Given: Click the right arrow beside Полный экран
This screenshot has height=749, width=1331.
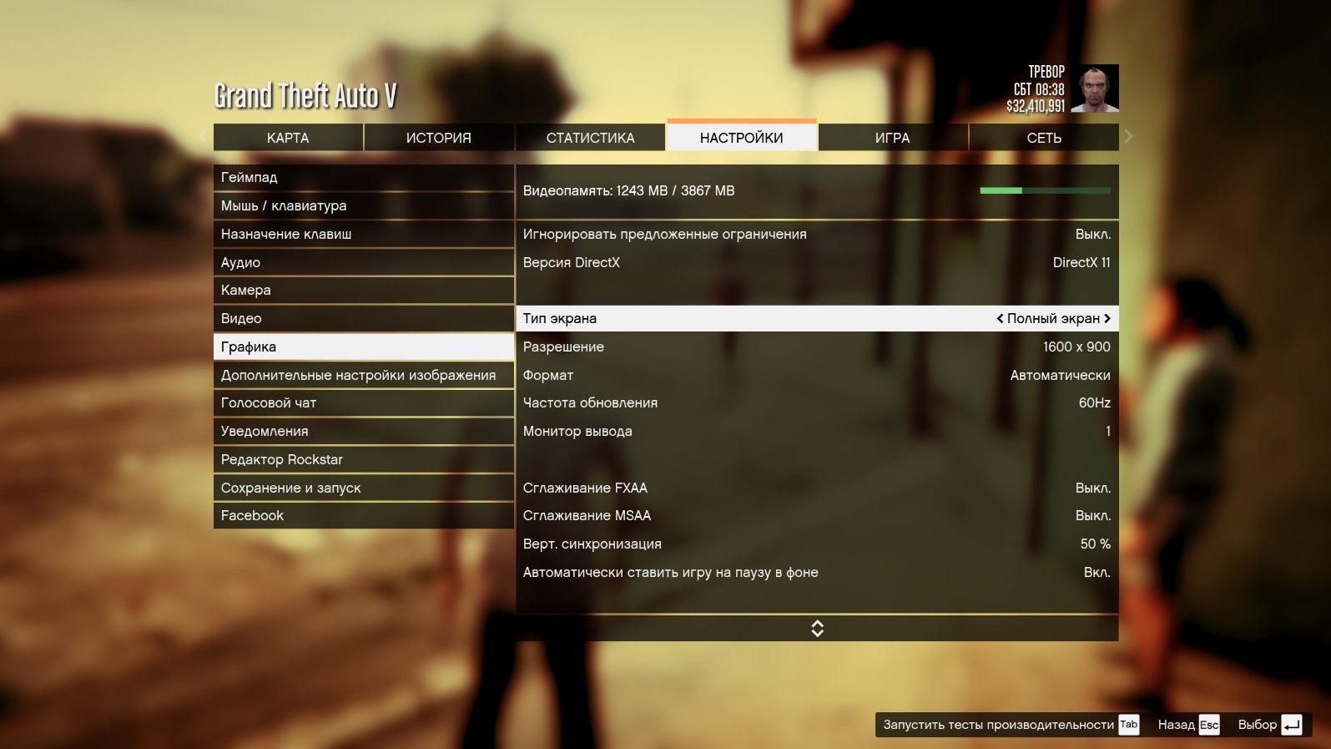Looking at the screenshot, I should point(1107,318).
